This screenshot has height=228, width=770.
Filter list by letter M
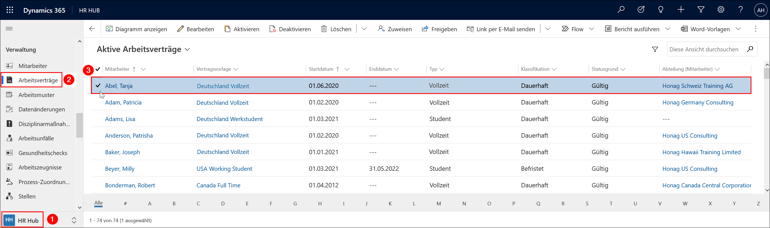pos(438,204)
